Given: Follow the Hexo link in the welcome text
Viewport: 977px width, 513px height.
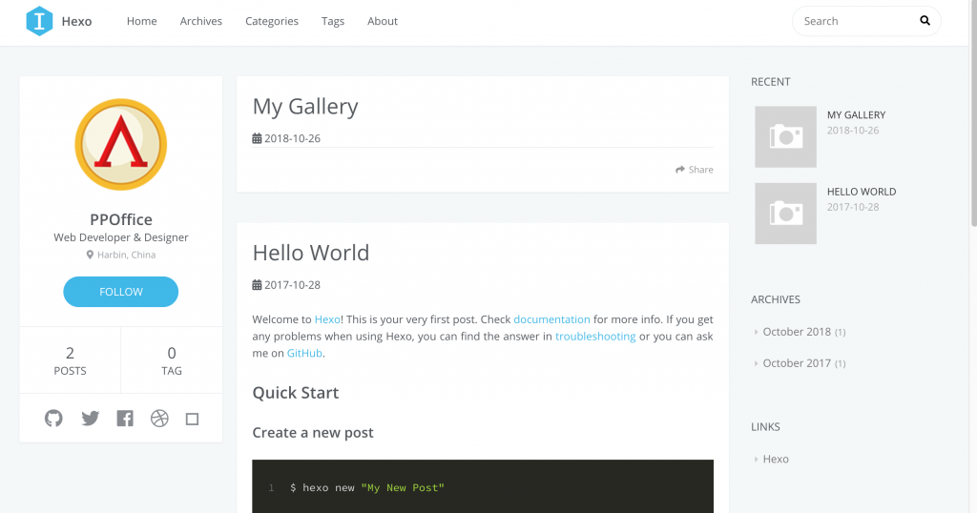Looking at the screenshot, I should (x=327, y=319).
